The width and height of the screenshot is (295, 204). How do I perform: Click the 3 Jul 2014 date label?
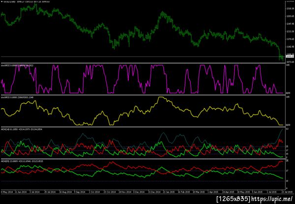(x=35, y=192)
